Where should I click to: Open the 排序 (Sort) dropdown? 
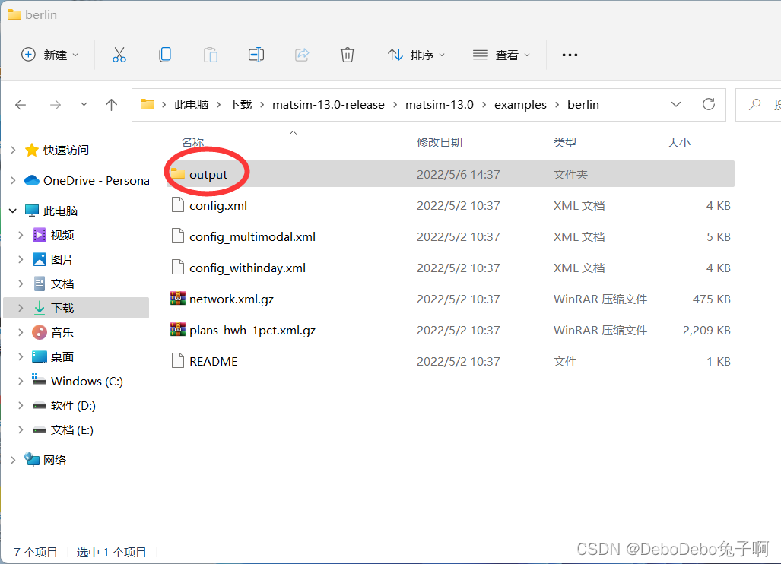pos(417,55)
